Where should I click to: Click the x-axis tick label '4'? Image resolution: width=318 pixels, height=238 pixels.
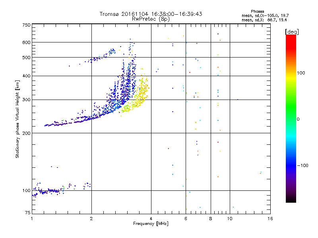tap(151, 219)
